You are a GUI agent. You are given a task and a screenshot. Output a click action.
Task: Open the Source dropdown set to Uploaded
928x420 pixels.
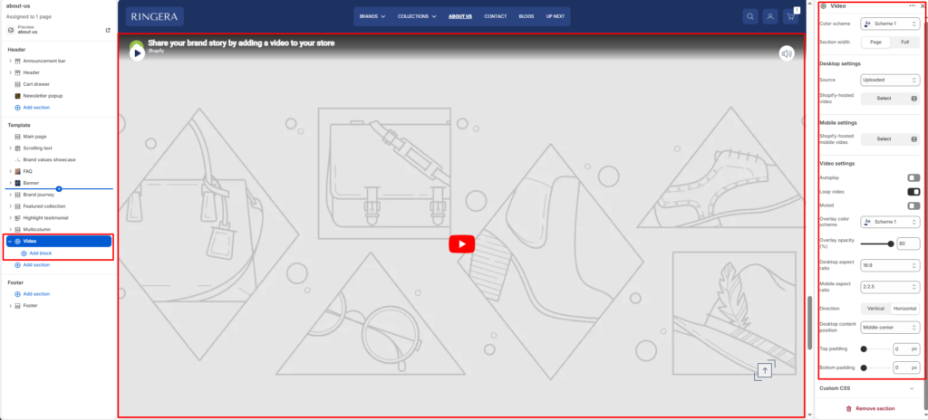click(890, 80)
